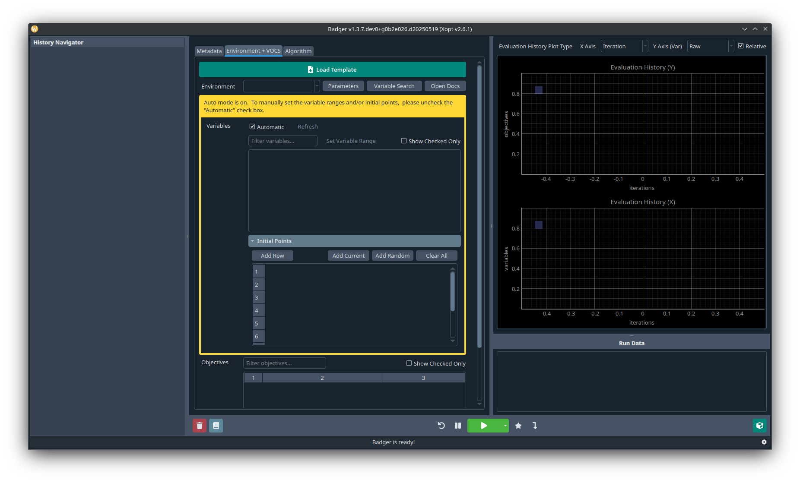The width and height of the screenshot is (800, 483).
Task: Open settings via status bar gear icon
Action: pos(764,442)
